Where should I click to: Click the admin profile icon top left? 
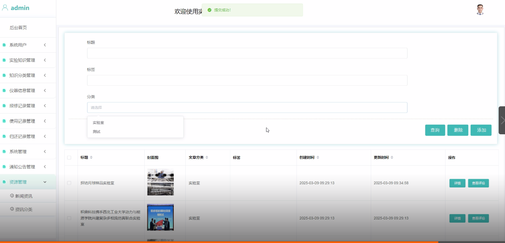click(4, 8)
